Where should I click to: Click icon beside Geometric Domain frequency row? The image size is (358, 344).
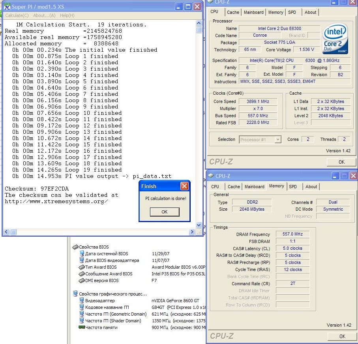pos(82,314)
